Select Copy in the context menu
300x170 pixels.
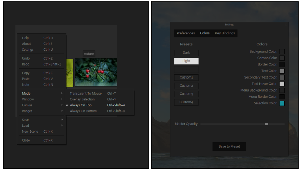(x=41, y=73)
